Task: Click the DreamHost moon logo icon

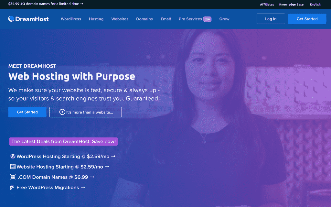Action: click(11, 19)
